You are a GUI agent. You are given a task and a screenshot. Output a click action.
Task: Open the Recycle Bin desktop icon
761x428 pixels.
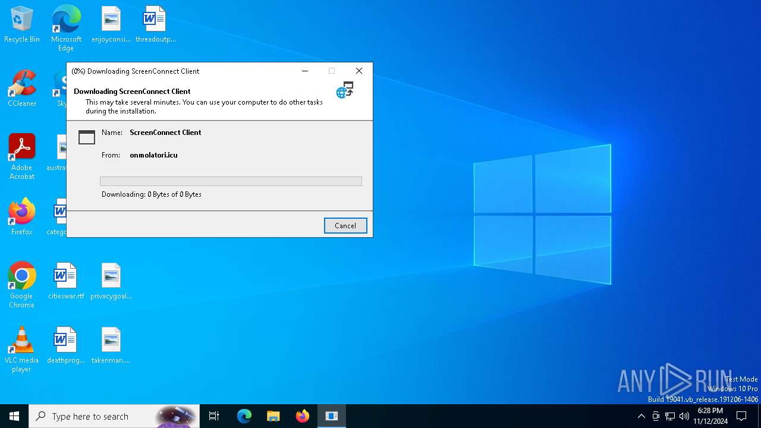(22, 25)
